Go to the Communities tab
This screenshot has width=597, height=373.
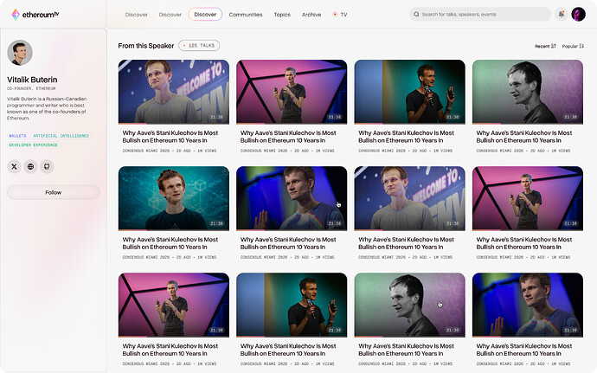(x=246, y=15)
